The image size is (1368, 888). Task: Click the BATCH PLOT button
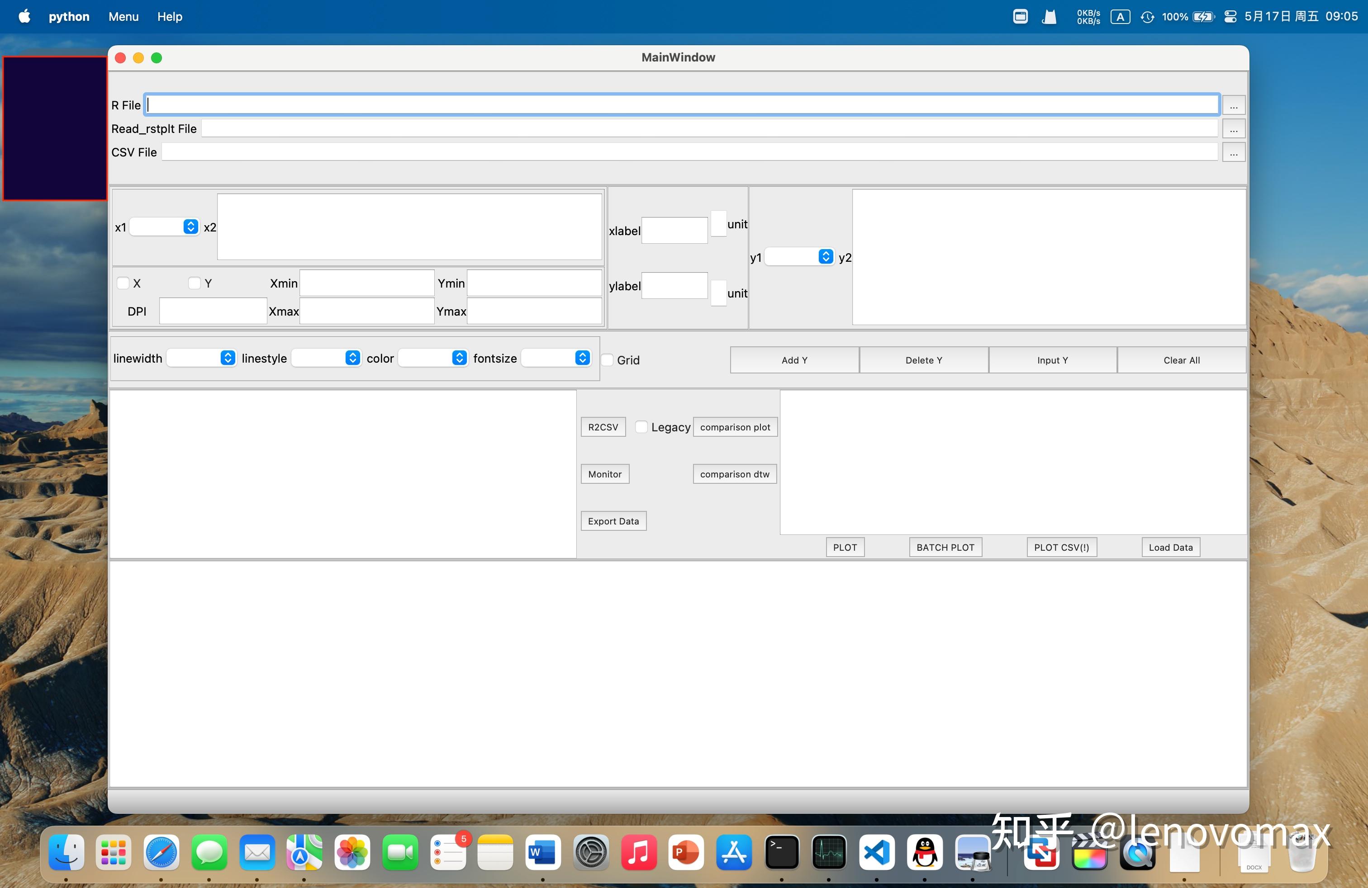[x=945, y=548]
